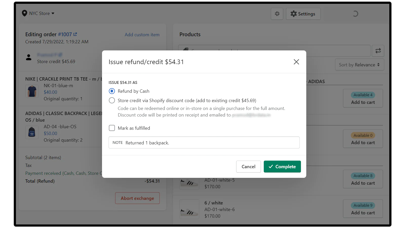Expand the Sort by Relevance dropdown

359,65
